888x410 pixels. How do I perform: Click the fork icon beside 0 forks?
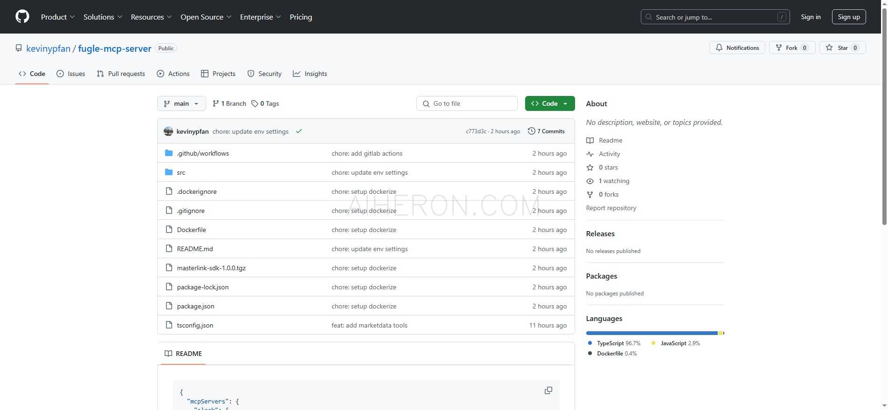click(x=590, y=194)
